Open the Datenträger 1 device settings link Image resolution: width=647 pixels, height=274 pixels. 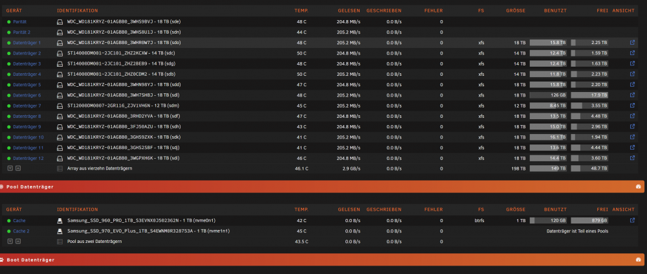tap(27, 43)
